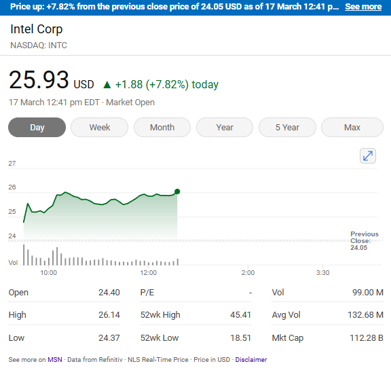Click the Intel Corp title
Image resolution: width=391 pixels, height=368 pixels.
37,29
